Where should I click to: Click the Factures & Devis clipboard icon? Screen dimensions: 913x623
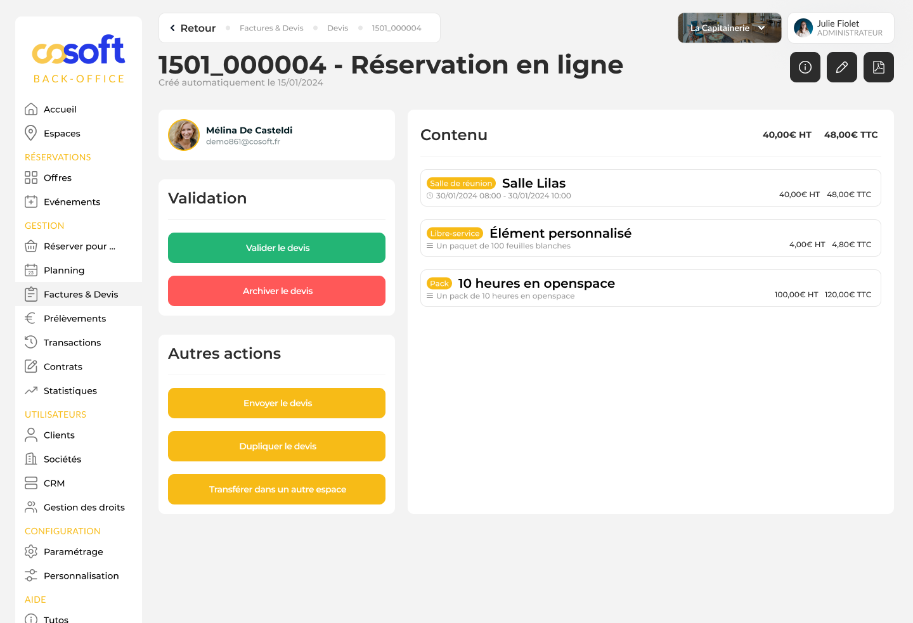(x=31, y=294)
